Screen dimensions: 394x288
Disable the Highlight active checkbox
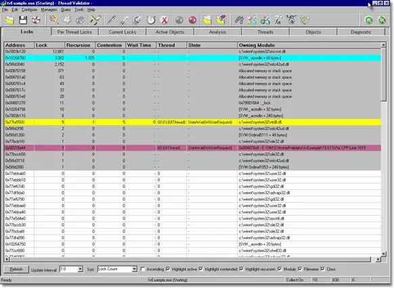(168, 269)
